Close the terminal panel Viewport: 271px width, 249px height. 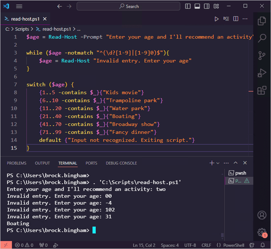click(x=245, y=163)
